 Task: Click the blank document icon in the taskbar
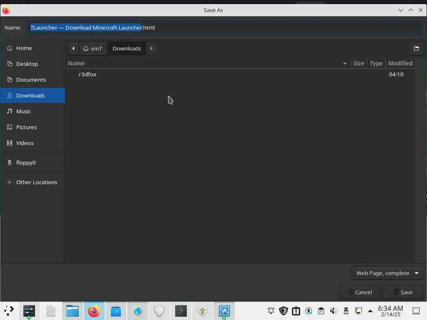51,311
